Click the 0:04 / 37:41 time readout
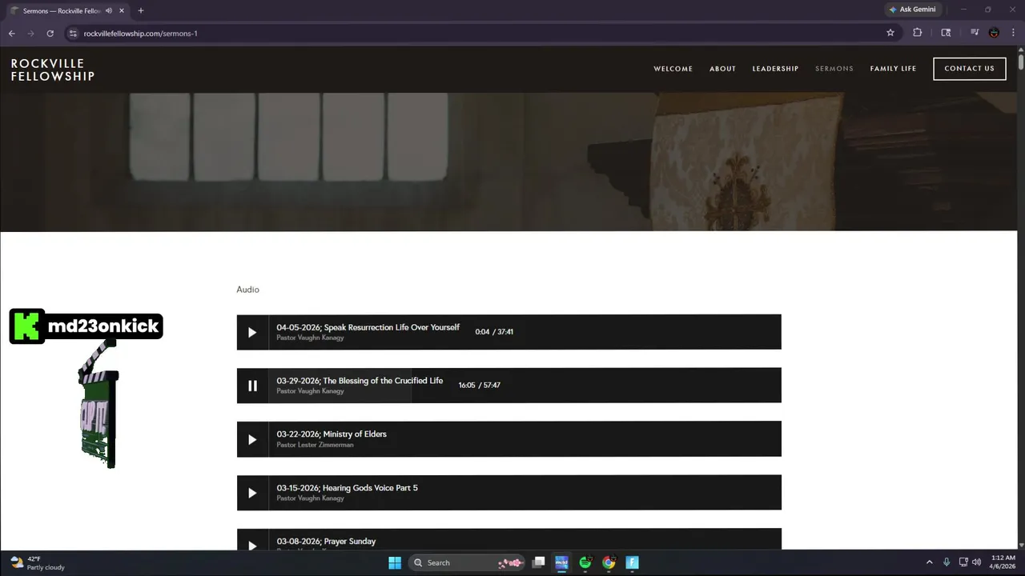This screenshot has width=1025, height=576. tap(494, 332)
